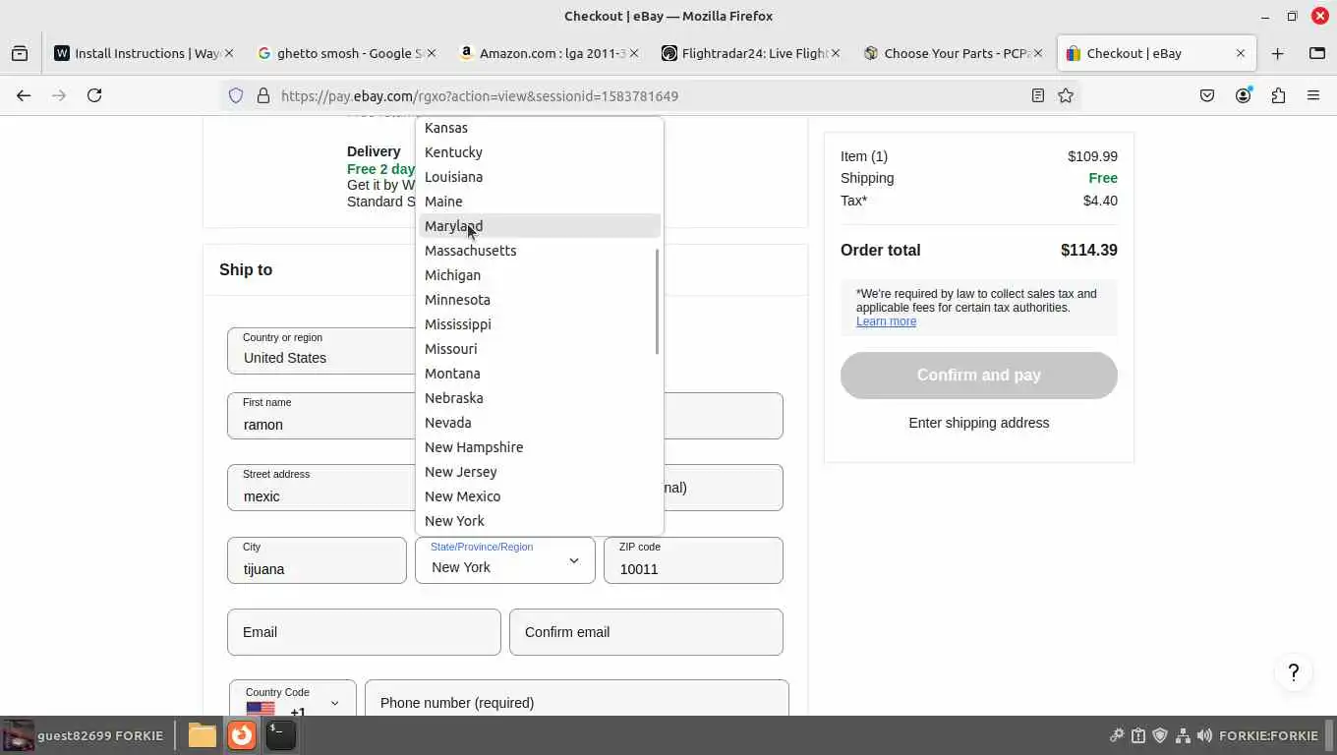Pick Maryland from the state list
The height and width of the screenshot is (755, 1337).
[540, 226]
